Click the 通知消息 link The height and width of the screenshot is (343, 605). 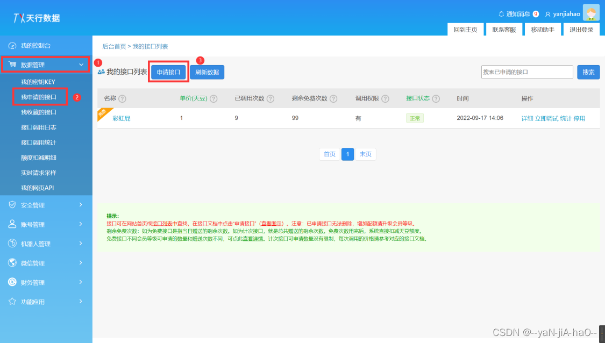coord(518,14)
